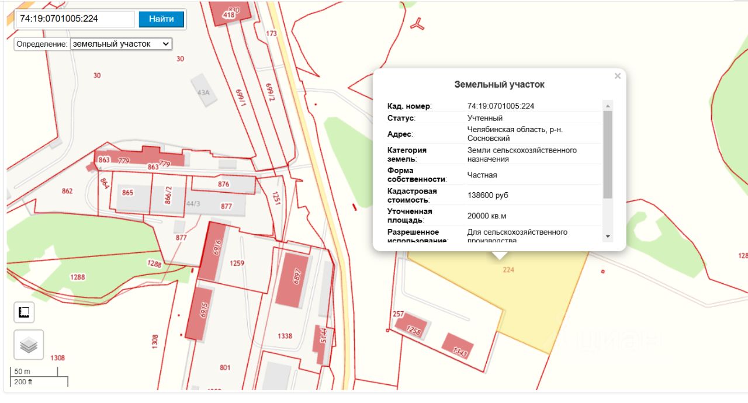Focus the cadastral number search field
This screenshot has width=748, height=403.
(76, 19)
